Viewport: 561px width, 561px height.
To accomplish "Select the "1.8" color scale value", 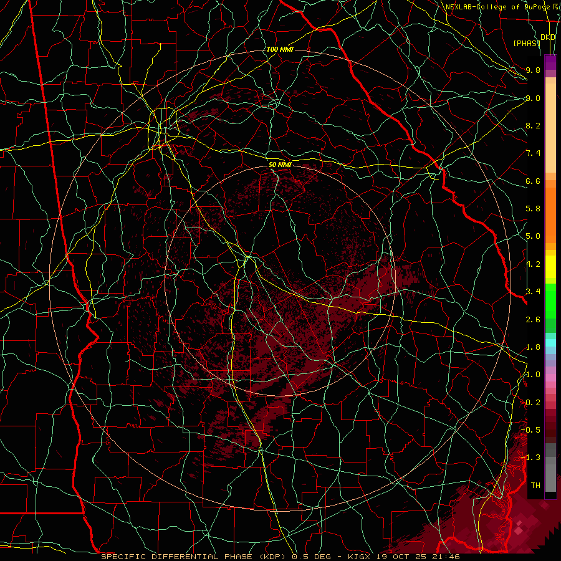I will pyautogui.click(x=533, y=347).
